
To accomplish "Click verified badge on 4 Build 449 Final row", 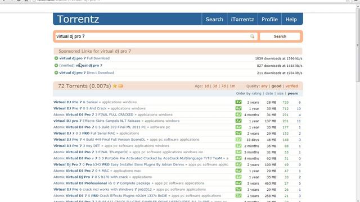I will click(238, 140).
